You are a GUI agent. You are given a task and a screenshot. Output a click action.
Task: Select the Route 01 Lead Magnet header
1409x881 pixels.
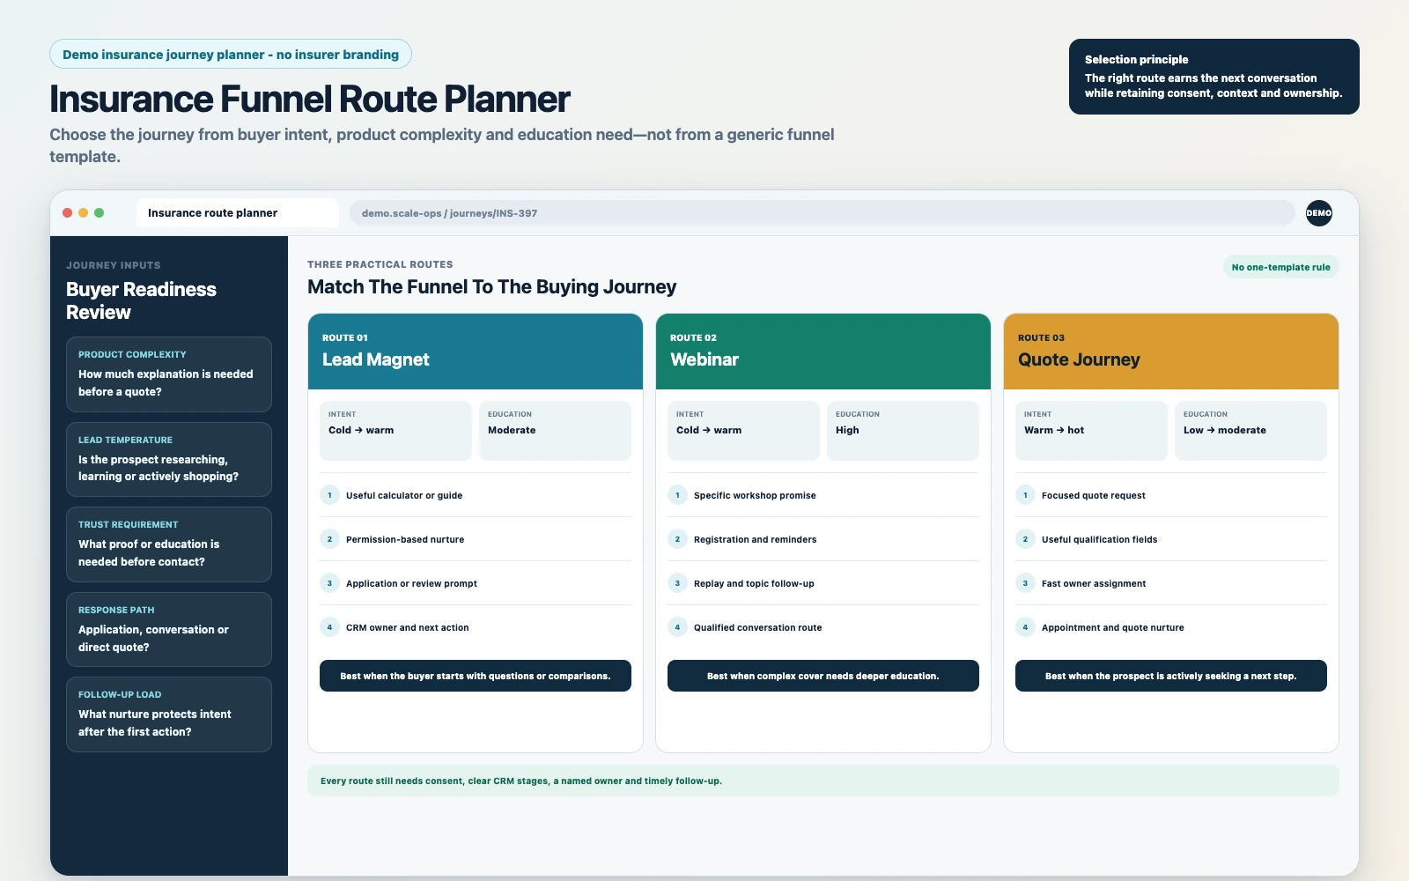[x=476, y=352]
